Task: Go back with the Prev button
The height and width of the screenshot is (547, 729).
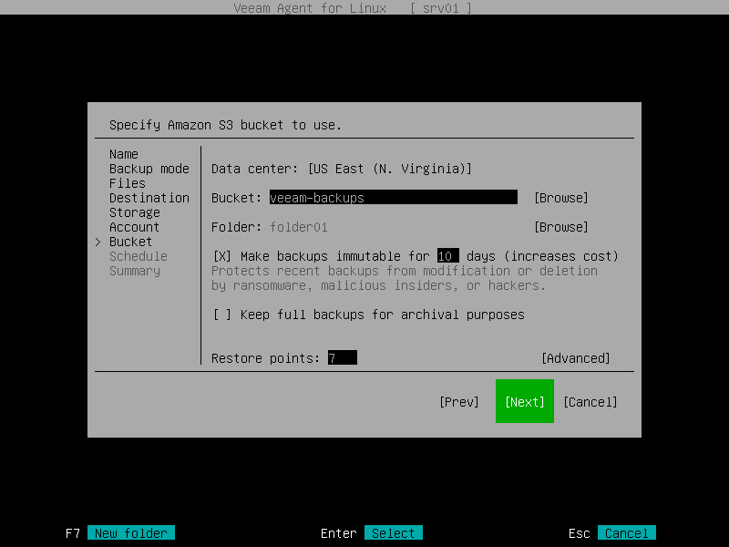Action: tap(459, 401)
